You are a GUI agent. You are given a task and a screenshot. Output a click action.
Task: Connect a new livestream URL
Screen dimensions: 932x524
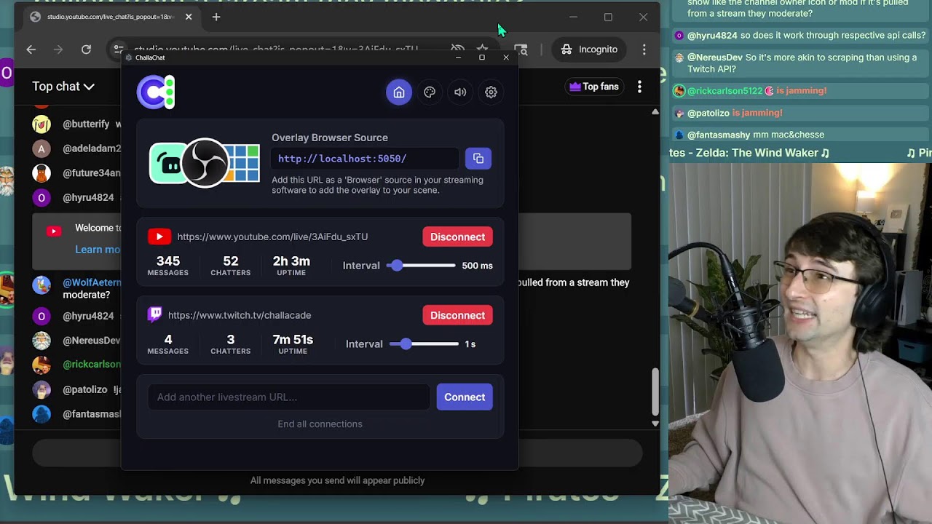click(465, 397)
